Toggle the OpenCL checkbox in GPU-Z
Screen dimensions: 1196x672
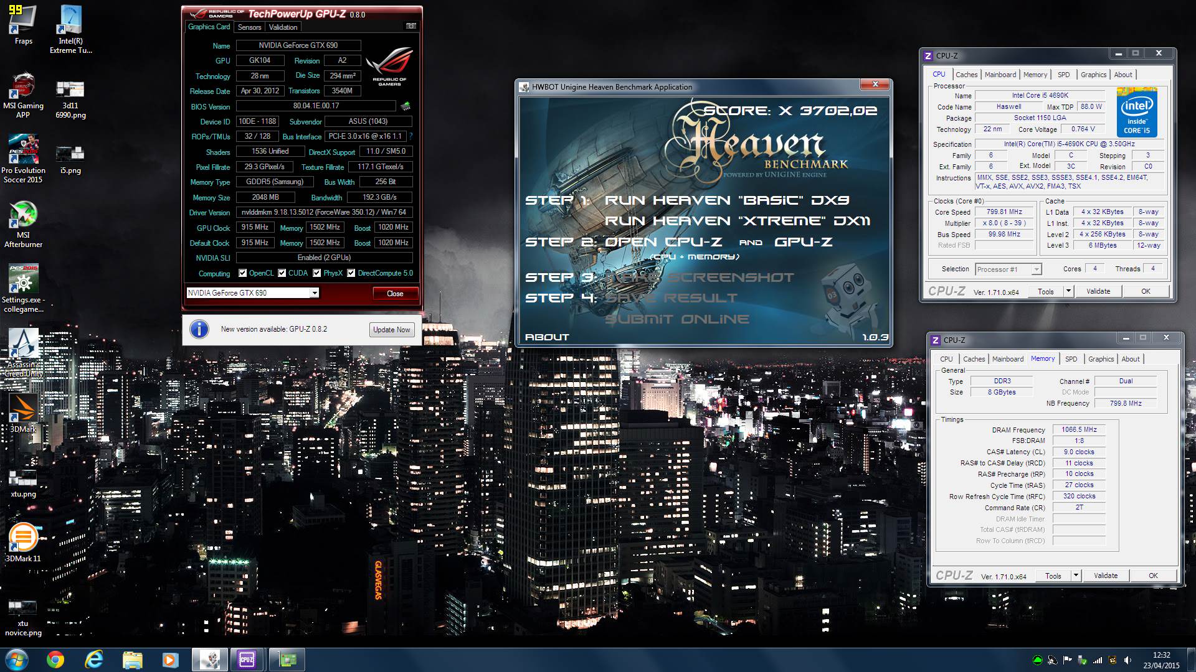coord(242,273)
